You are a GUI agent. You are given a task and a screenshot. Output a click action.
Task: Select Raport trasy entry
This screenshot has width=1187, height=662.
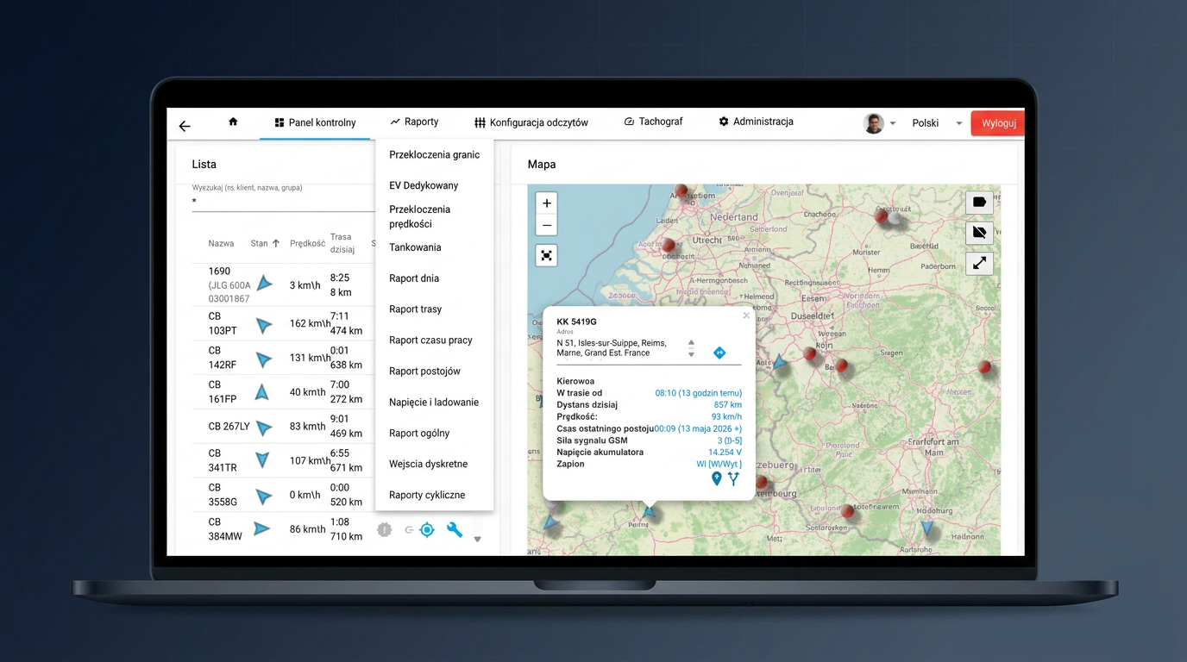pos(415,309)
